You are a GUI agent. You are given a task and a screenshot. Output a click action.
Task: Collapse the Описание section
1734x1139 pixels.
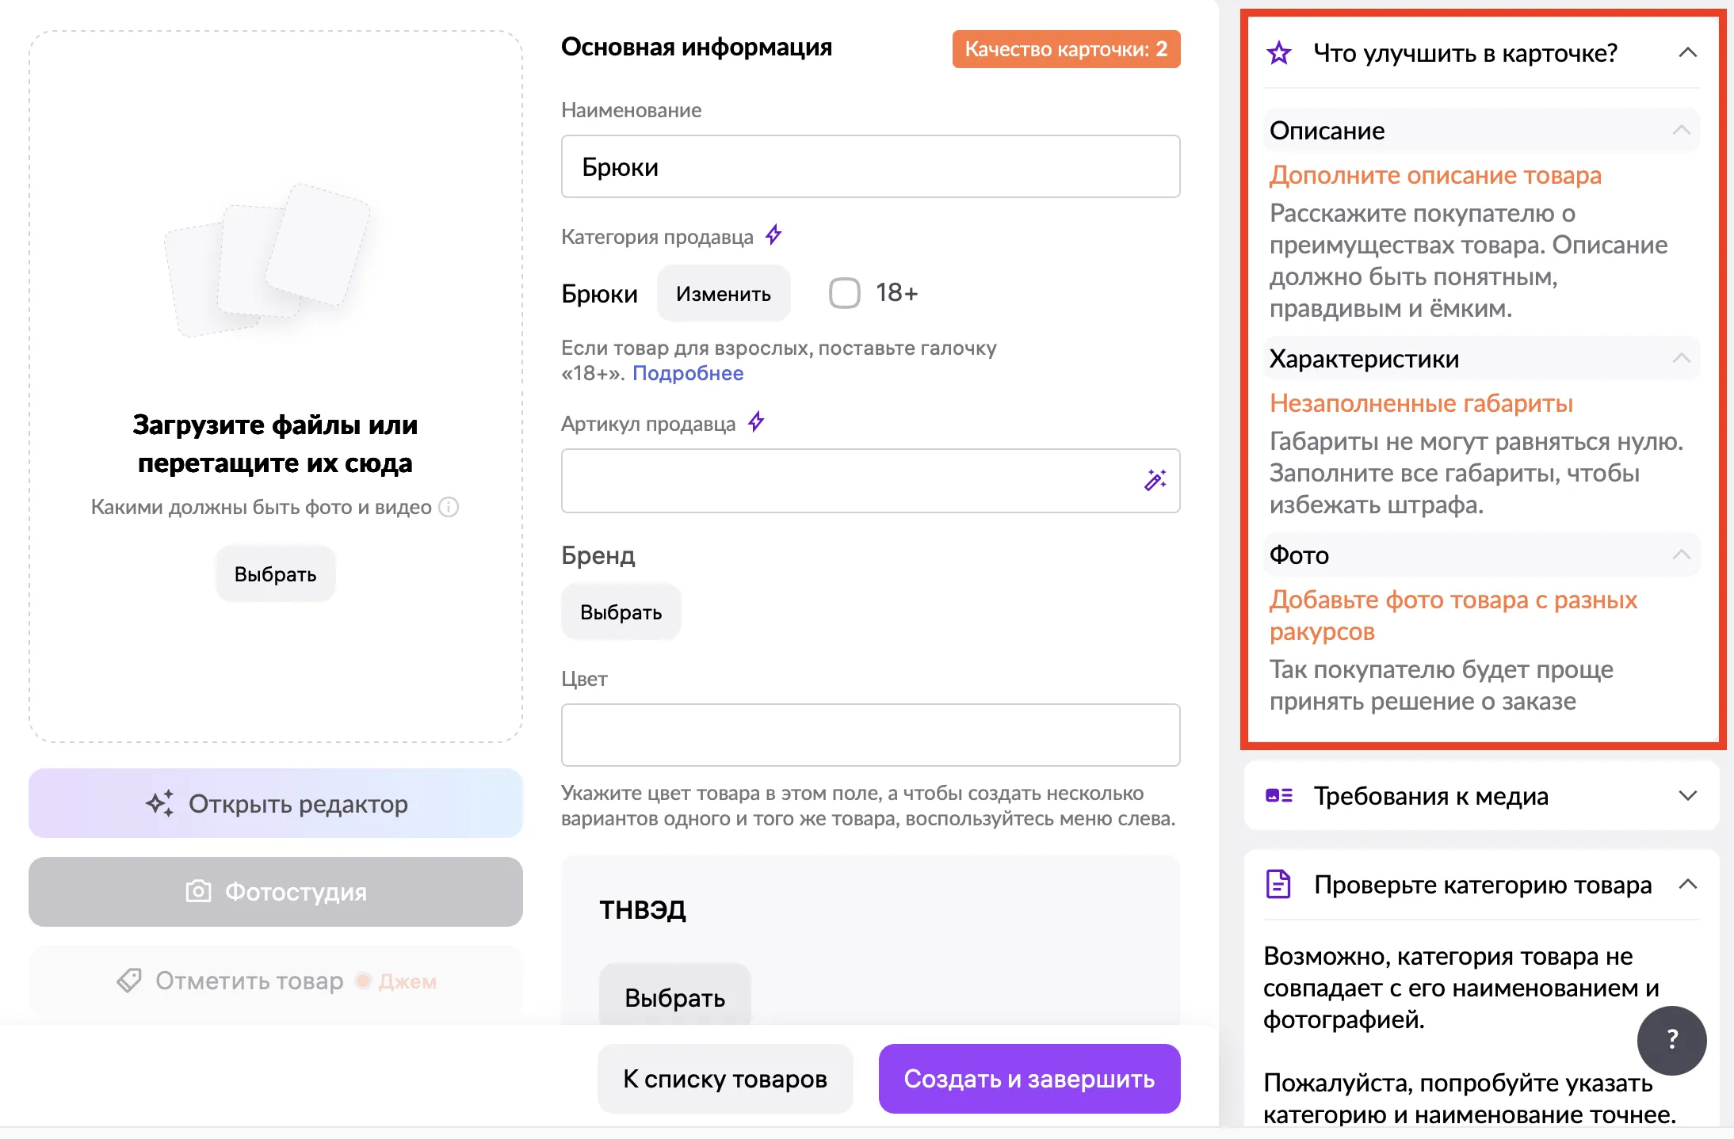[1683, 130]
